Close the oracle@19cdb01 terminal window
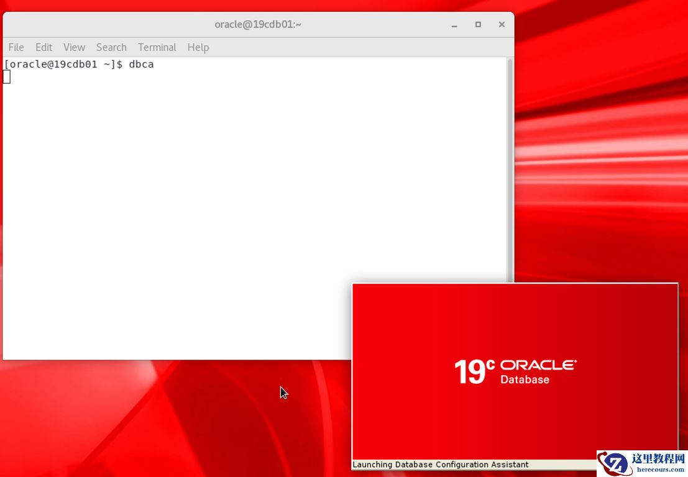688x477 pixels. (x=502, y=25)
